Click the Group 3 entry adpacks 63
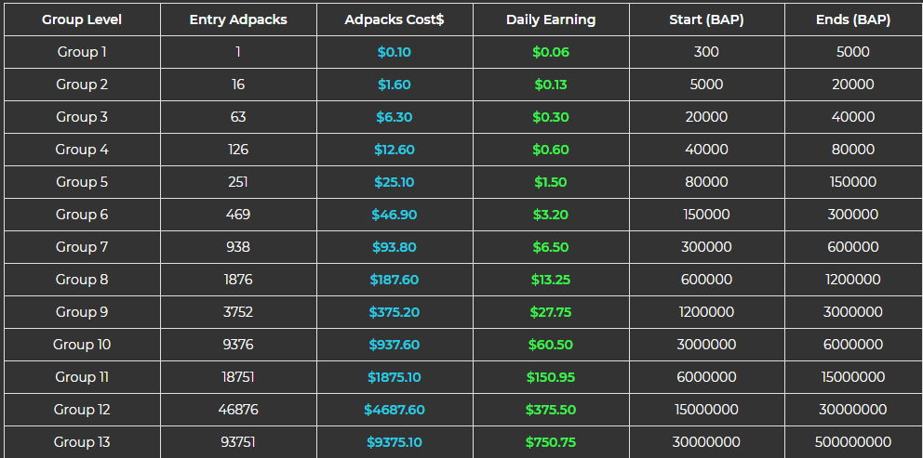 238,117
